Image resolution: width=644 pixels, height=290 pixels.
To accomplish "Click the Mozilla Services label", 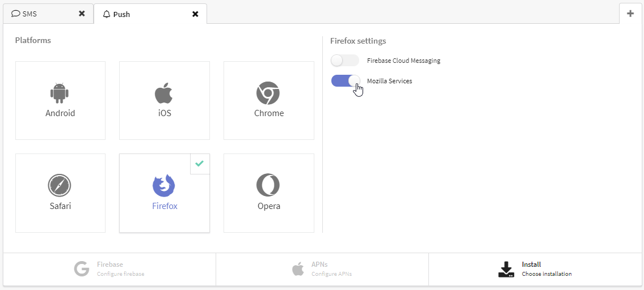I will pos(389,81).
